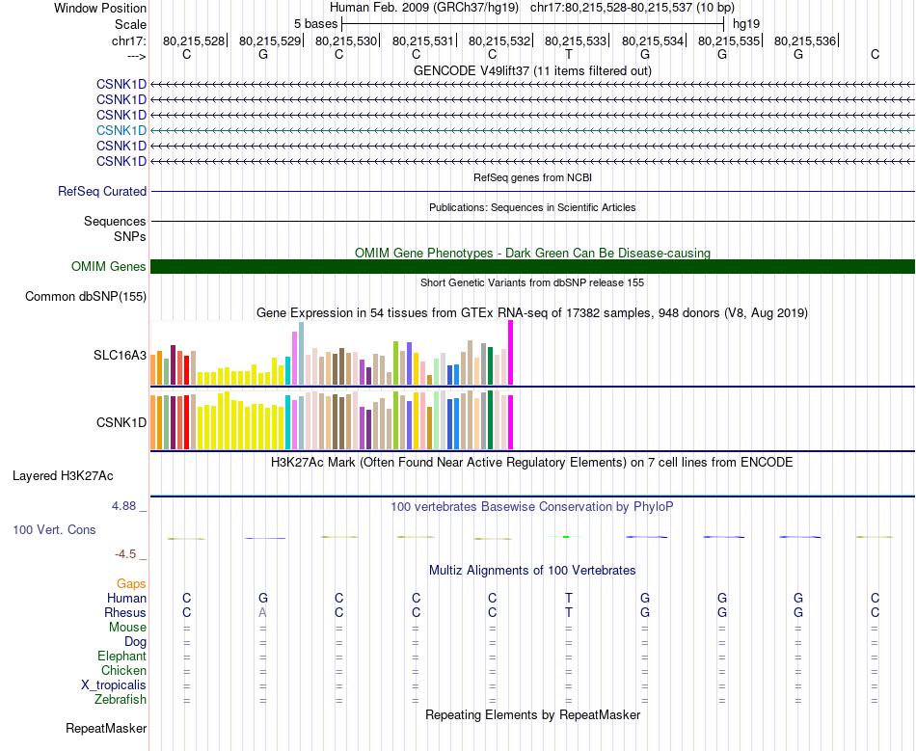Select the Zebrafish species label
Screen dimensions: 916x751
pos(121,699)
